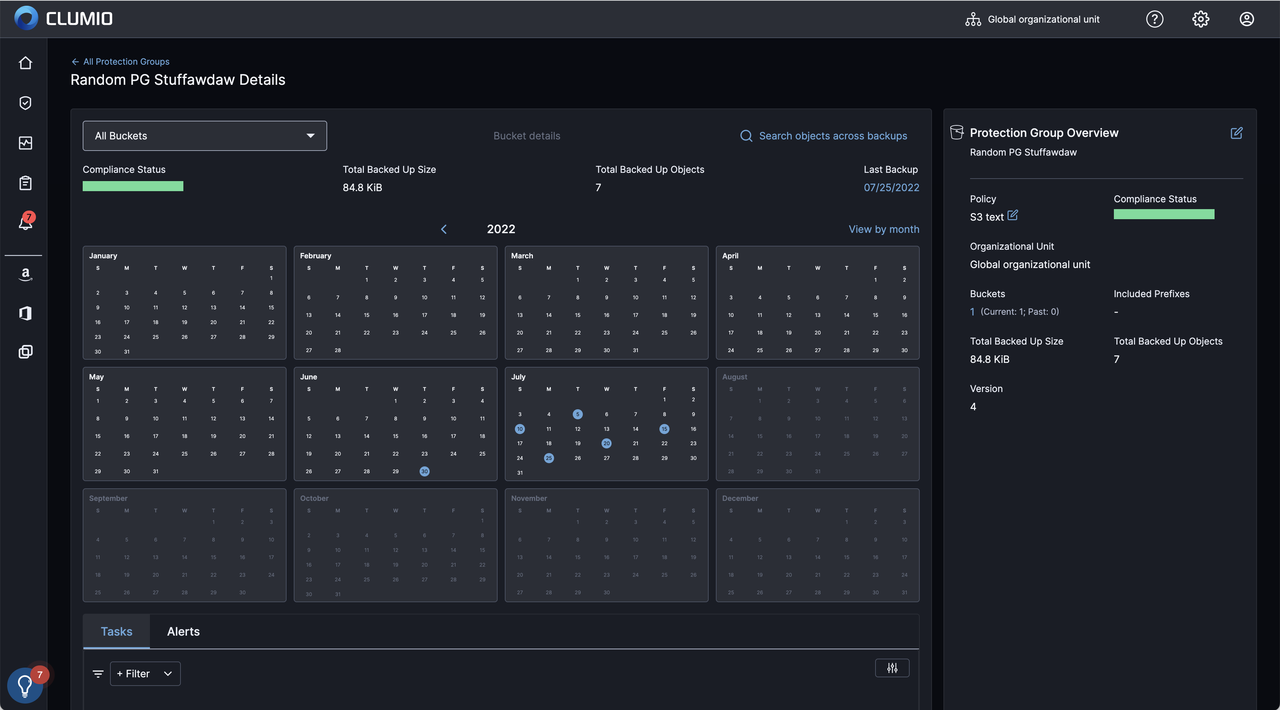This screenshot has height=710, width=1280.
Task: Open the Amazon AWS icon in sidebar
Action: click(25, 275)
